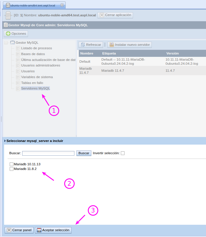Viewport: 206px width, 237px height.
Task: Click the save icon in Aceptar selección
Action: [39, 230]
